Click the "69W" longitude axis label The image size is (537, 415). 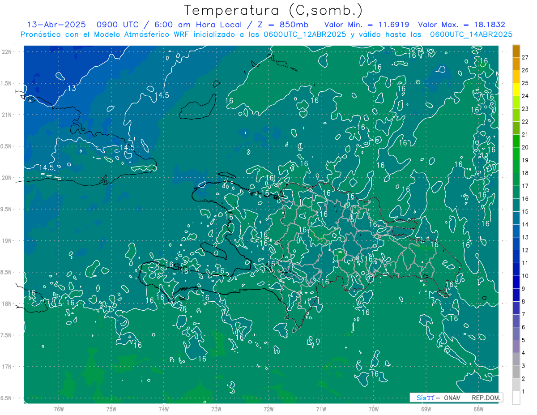pos(426,409)
